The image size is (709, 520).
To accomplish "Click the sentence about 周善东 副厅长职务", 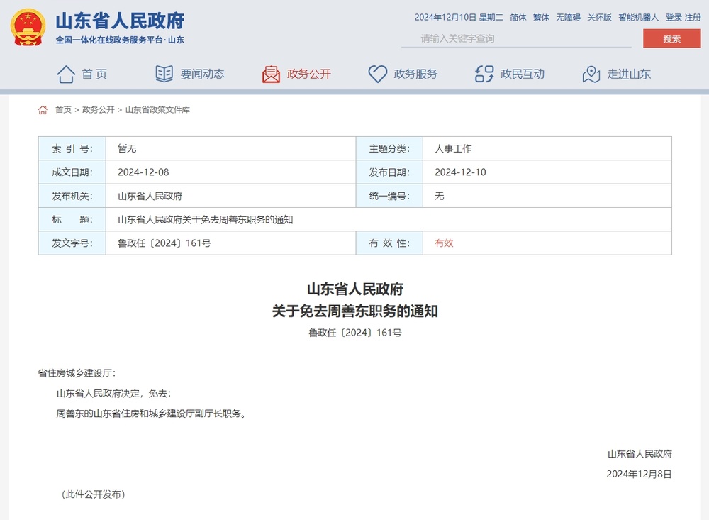I will pos(151,414).
